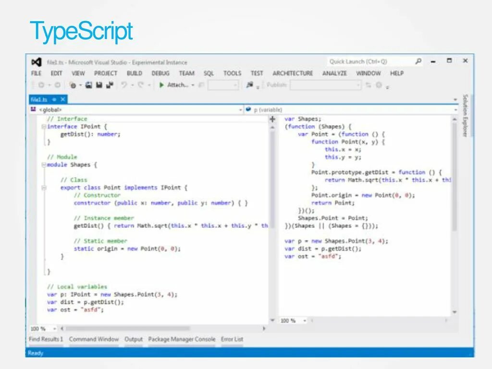Open the PROJECT menu
492x369 pixels.
point(105,74)
